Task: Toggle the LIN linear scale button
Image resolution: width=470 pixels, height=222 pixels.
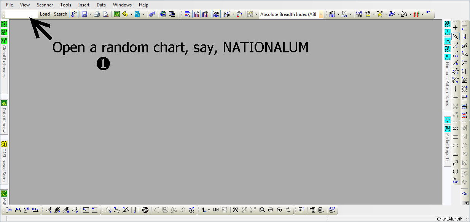Action: pyautogui.click(x=216, y=210)
